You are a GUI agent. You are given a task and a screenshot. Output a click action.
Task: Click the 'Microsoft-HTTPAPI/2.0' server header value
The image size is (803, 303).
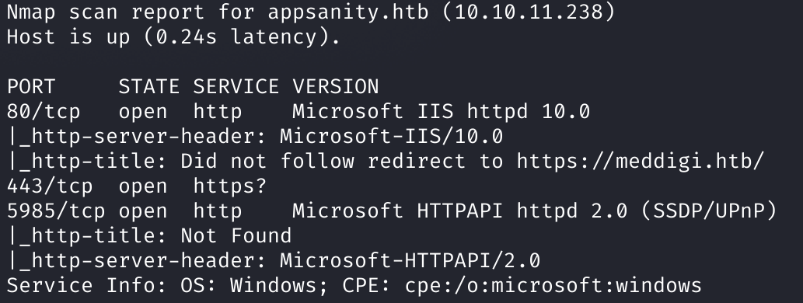pyautogui.click(x=410, y=260)
